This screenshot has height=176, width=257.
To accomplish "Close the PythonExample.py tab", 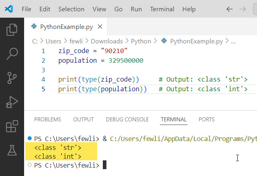I will 100,27.
